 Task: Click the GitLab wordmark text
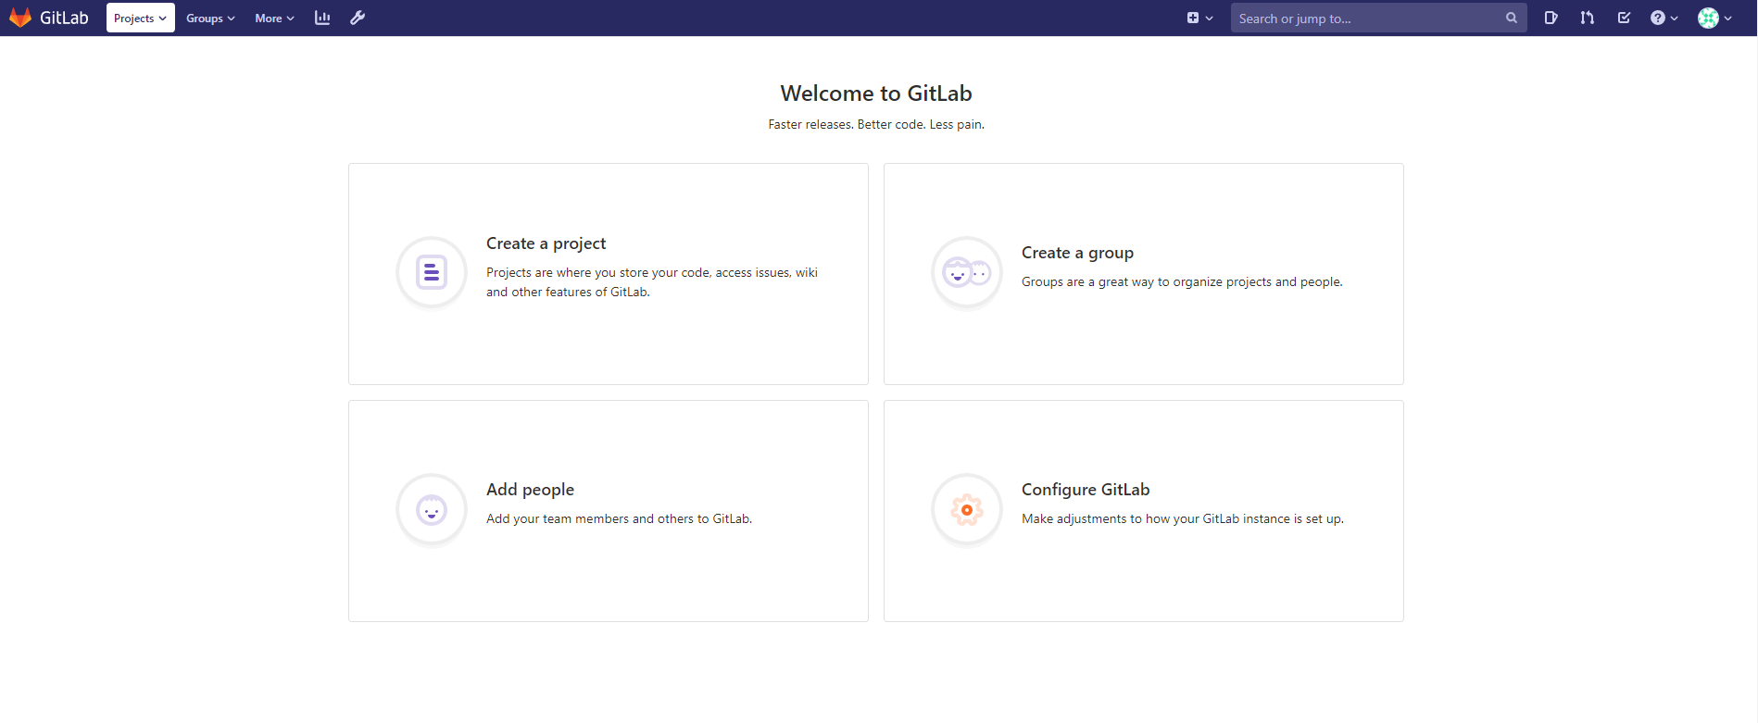(x=64, y=18)
